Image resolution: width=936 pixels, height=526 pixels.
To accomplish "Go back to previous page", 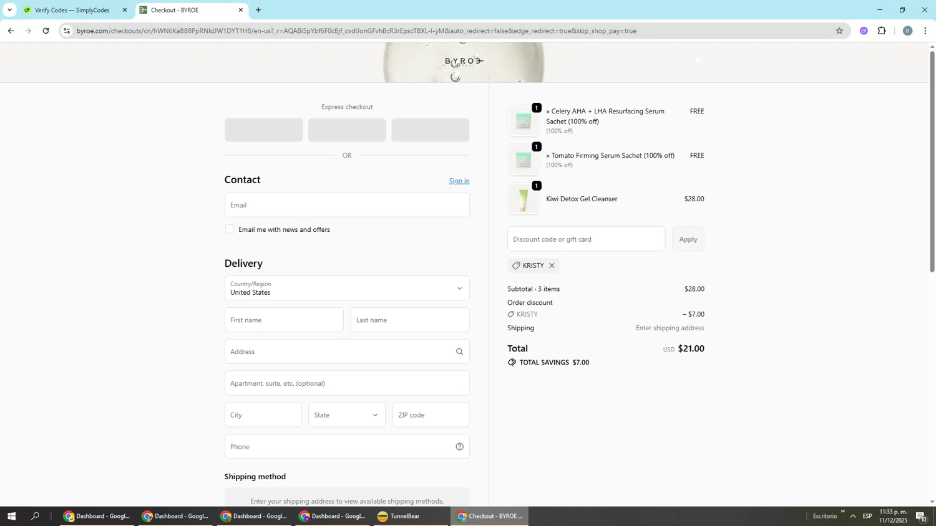I will pos(11,31).
